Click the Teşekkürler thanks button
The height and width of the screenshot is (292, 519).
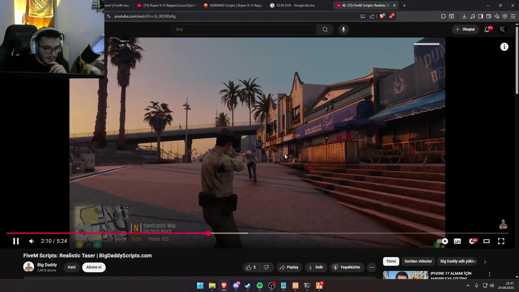(347, 267)
